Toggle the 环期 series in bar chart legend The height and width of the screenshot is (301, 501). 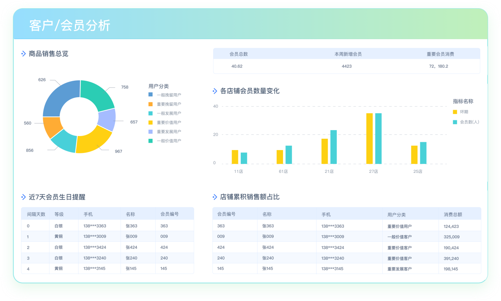coord(455,112)
